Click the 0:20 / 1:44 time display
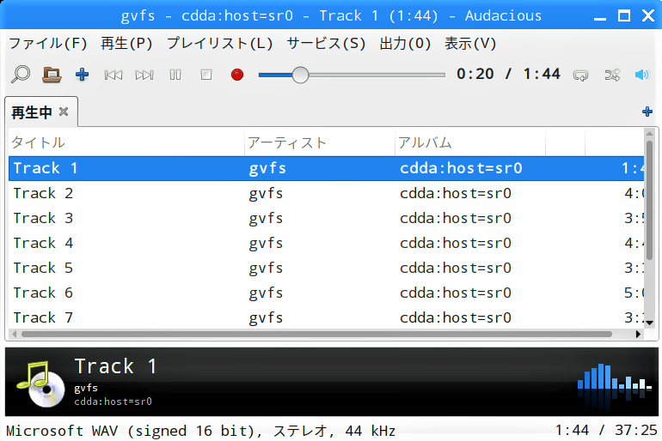This screenshot has height=441, width=662. tap(508, 74)
